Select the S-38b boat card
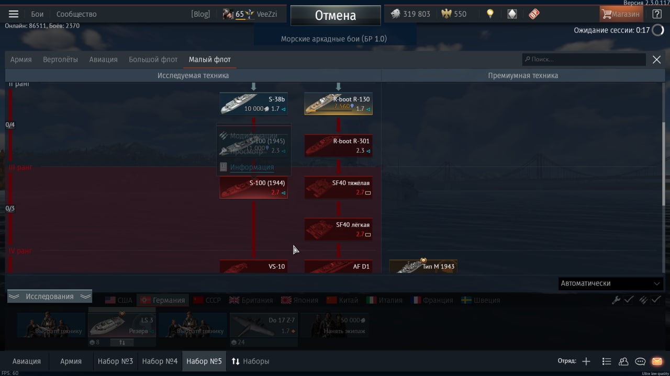The image size is (670, 376). (253, 104)
